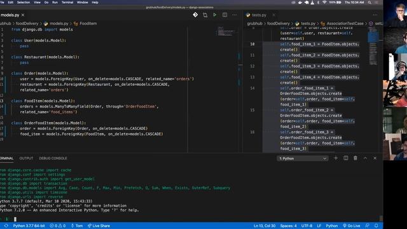Viewport: 407px width, 229px height.
Task: Change file encoding UTF-8
Action: pos(307,226)
